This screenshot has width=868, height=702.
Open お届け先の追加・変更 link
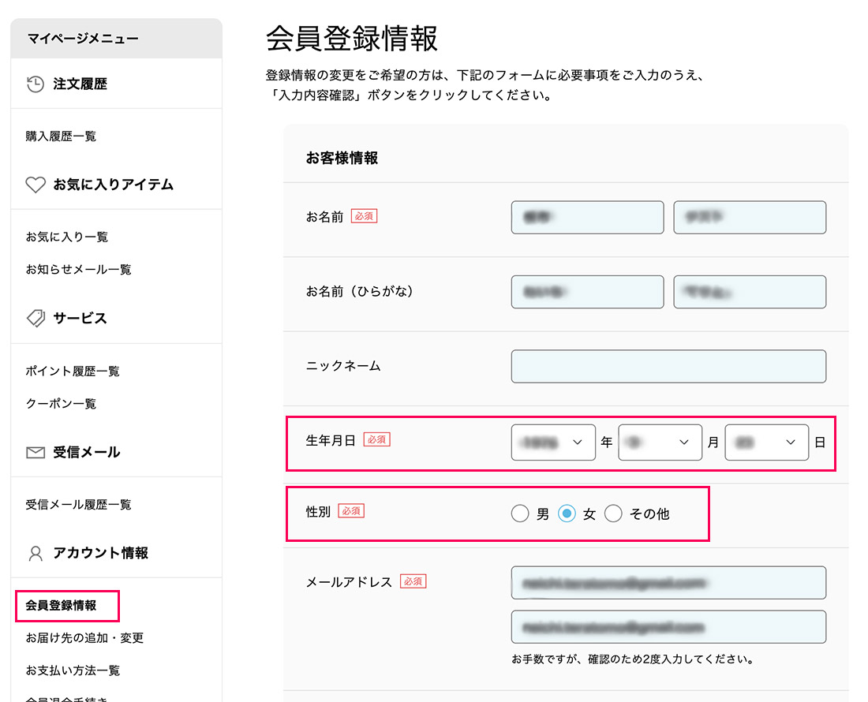[x=84, y=638]
